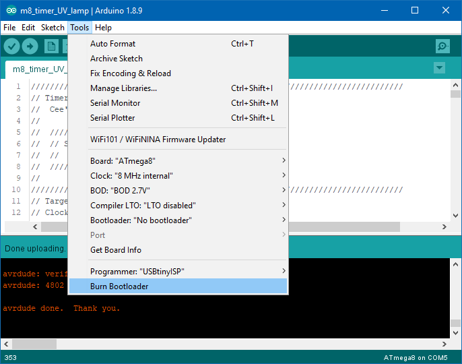The image size is (462, 364).
Task: Minimize the Arduino window
Action: [384, 11]
